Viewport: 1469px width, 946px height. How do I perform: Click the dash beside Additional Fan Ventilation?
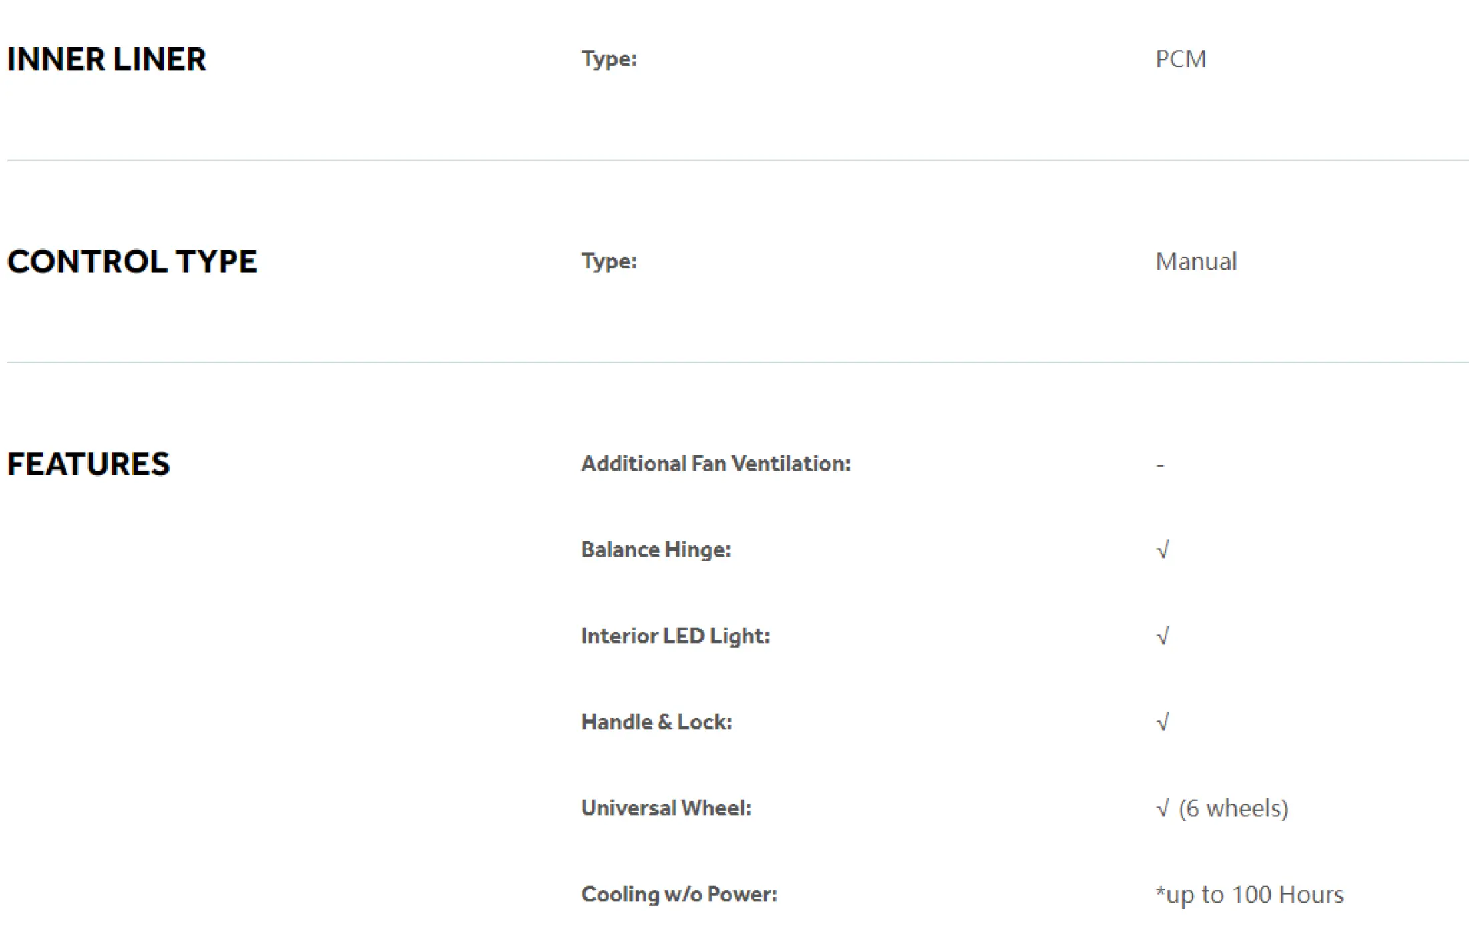coord(1161,465)
